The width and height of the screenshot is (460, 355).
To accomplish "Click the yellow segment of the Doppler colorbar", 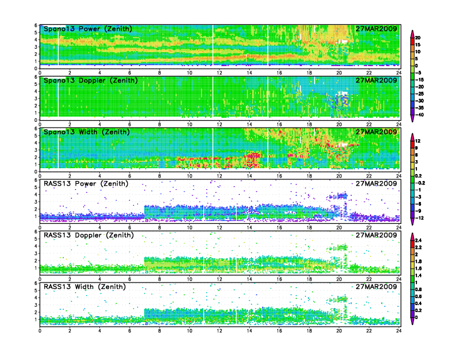I will (412, 165).
